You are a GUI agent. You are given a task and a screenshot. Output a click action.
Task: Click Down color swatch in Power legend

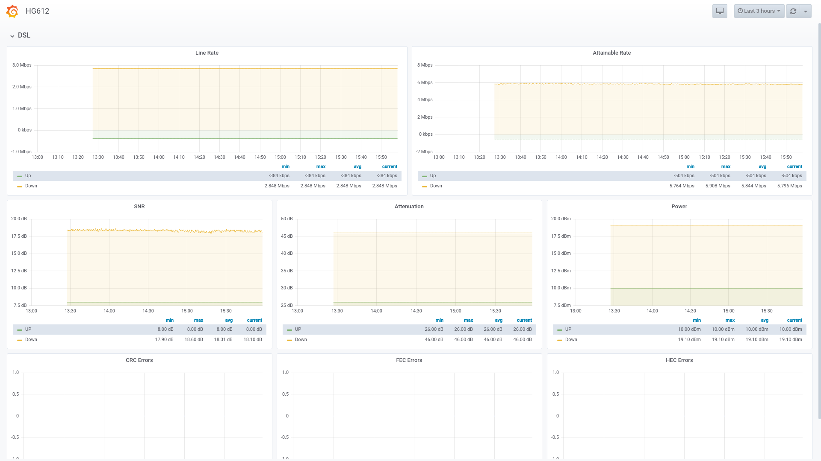pyautogui.click(x=559, y=340)
